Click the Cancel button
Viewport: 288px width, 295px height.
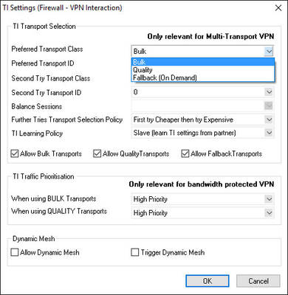(258, 281)
